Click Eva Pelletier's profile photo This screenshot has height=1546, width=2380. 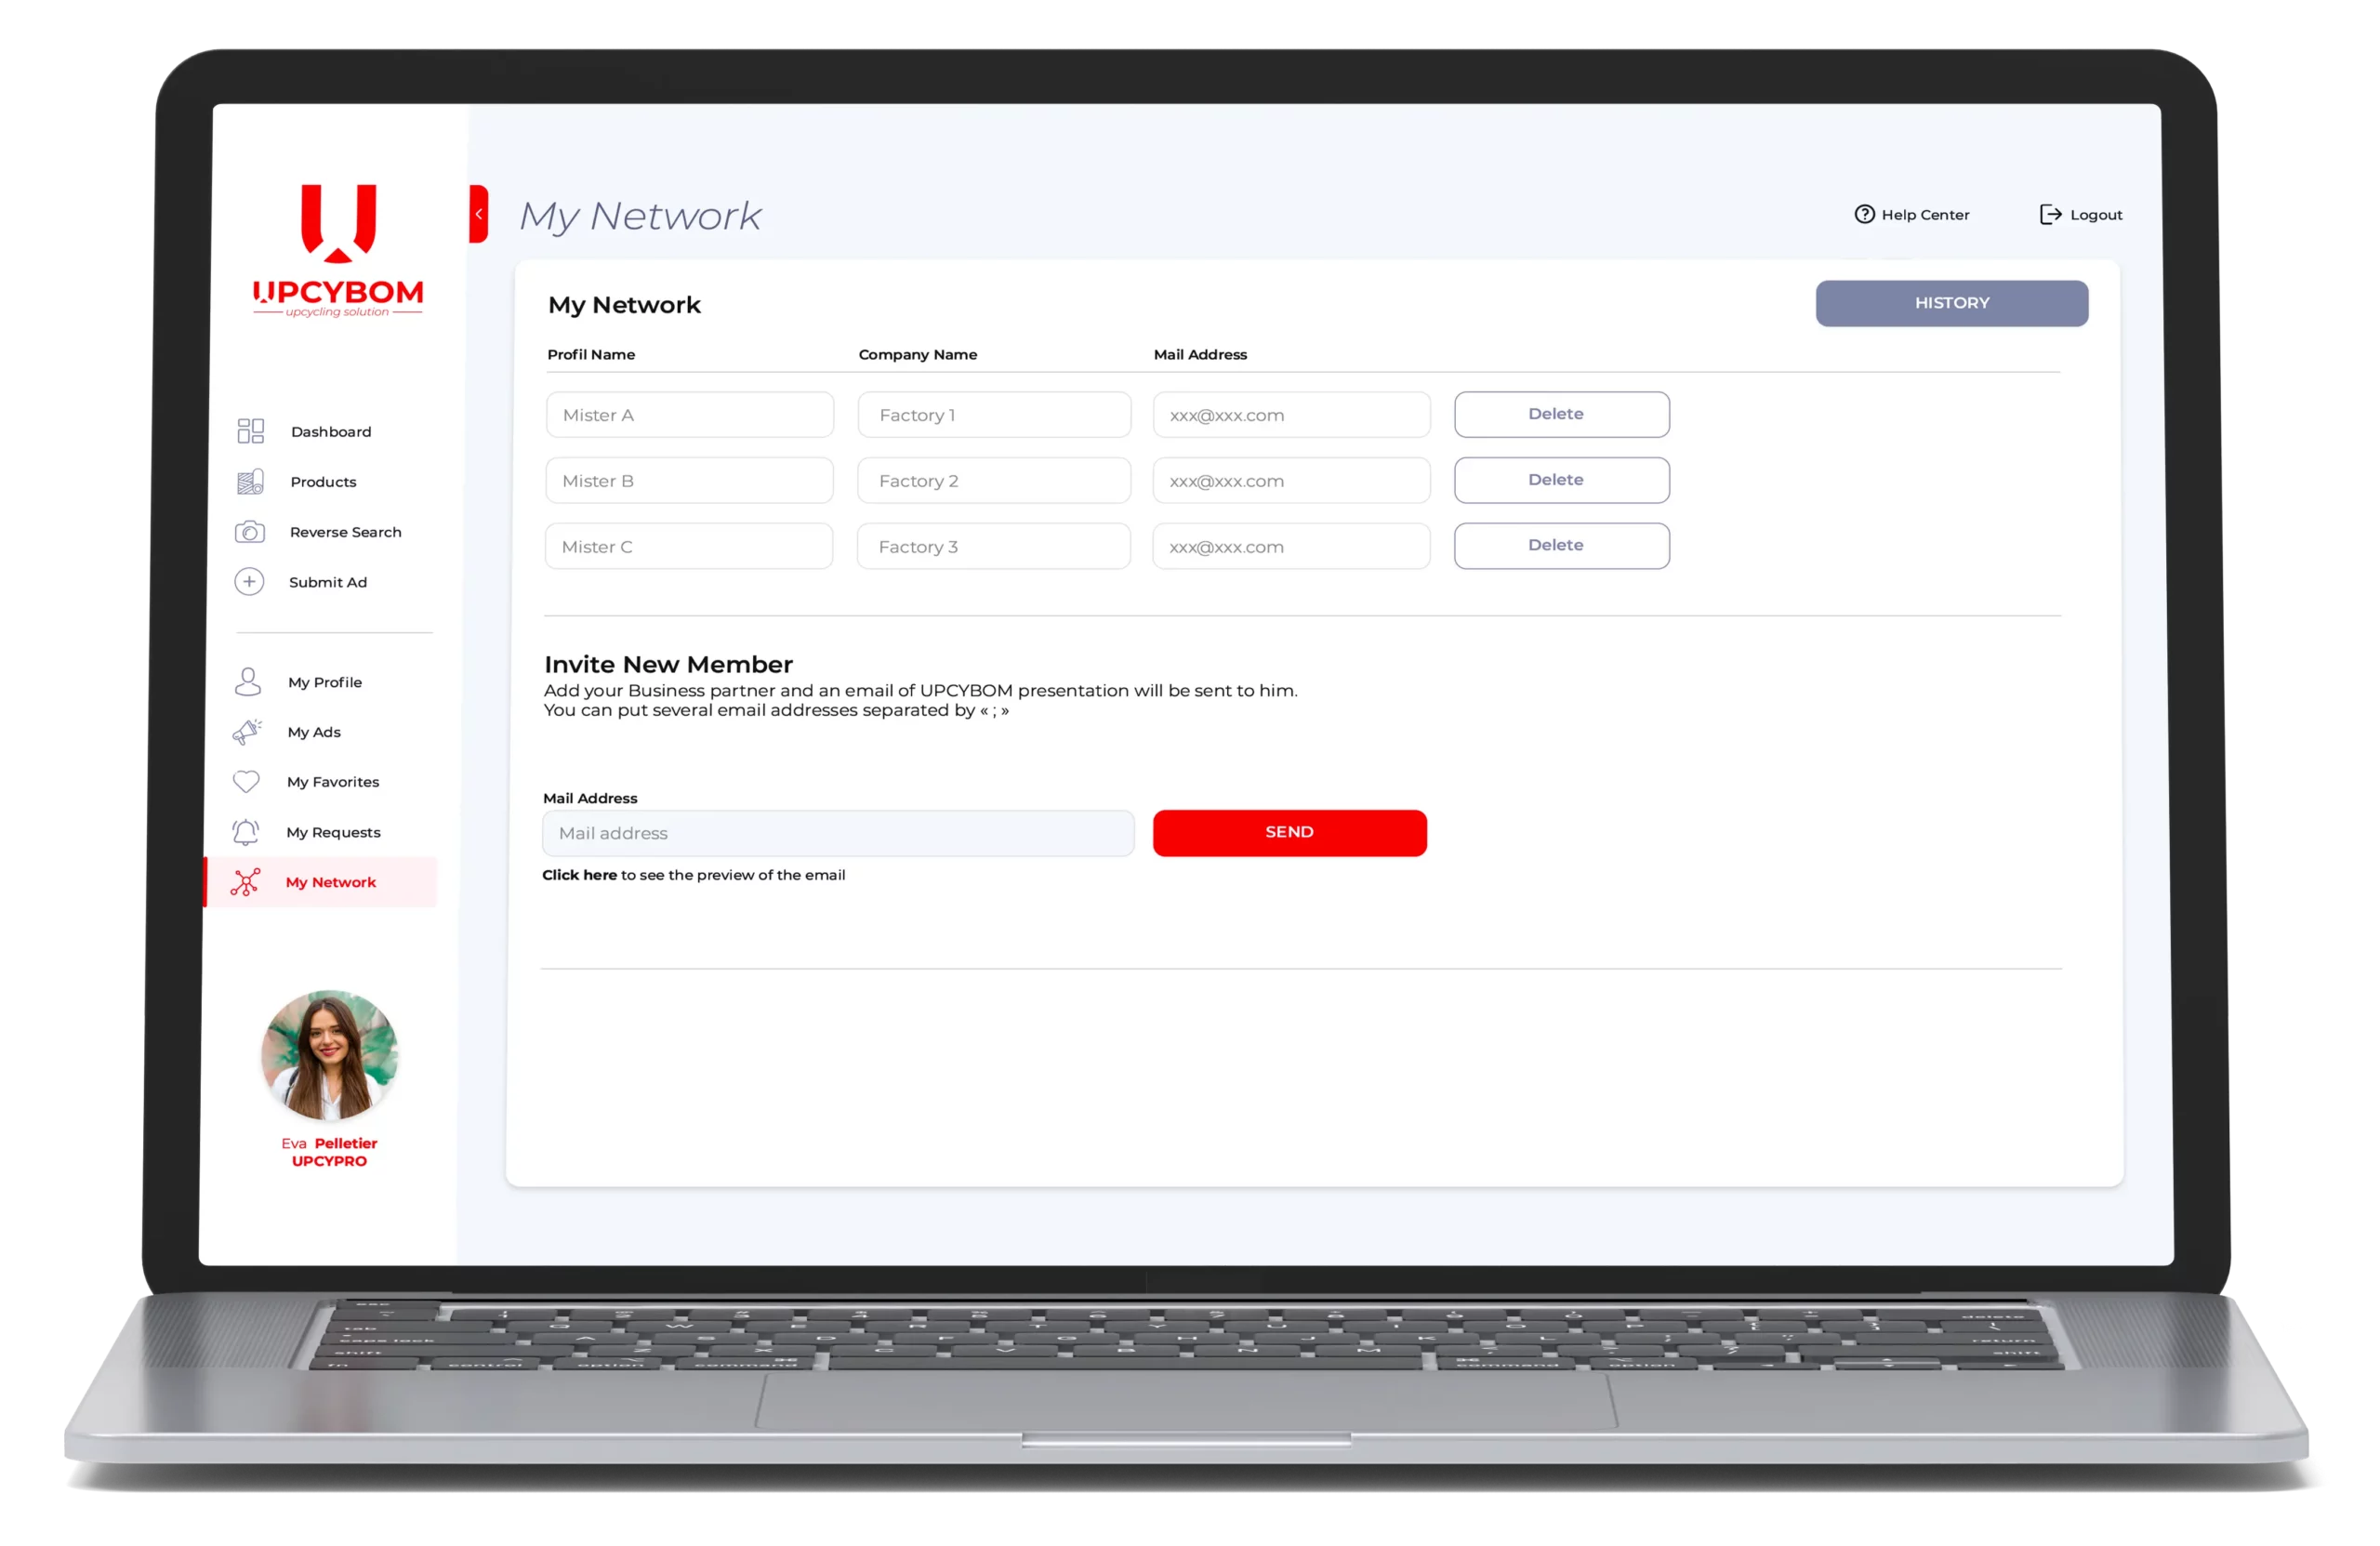tap(329, 1055)
